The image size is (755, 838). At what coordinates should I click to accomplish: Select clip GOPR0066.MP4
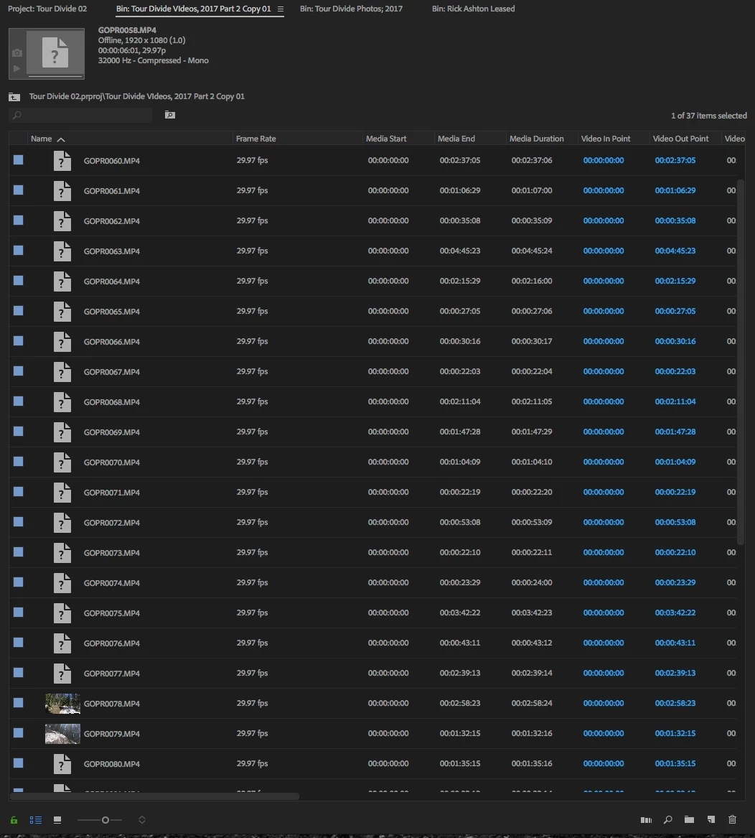(x=112, y=342)
